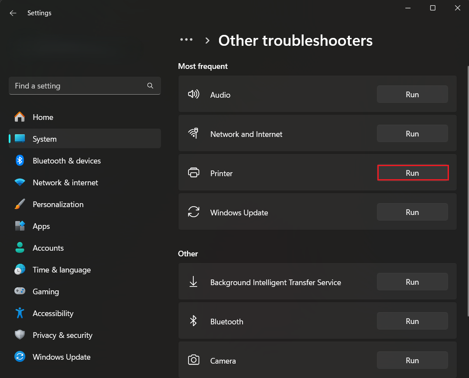This screenshot has height=378, width=469.
Task: Open Personalization via the brush icon
Action: click(20, 204)
